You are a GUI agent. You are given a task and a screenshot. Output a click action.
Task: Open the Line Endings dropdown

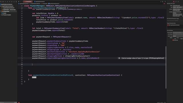pos(178,34)
